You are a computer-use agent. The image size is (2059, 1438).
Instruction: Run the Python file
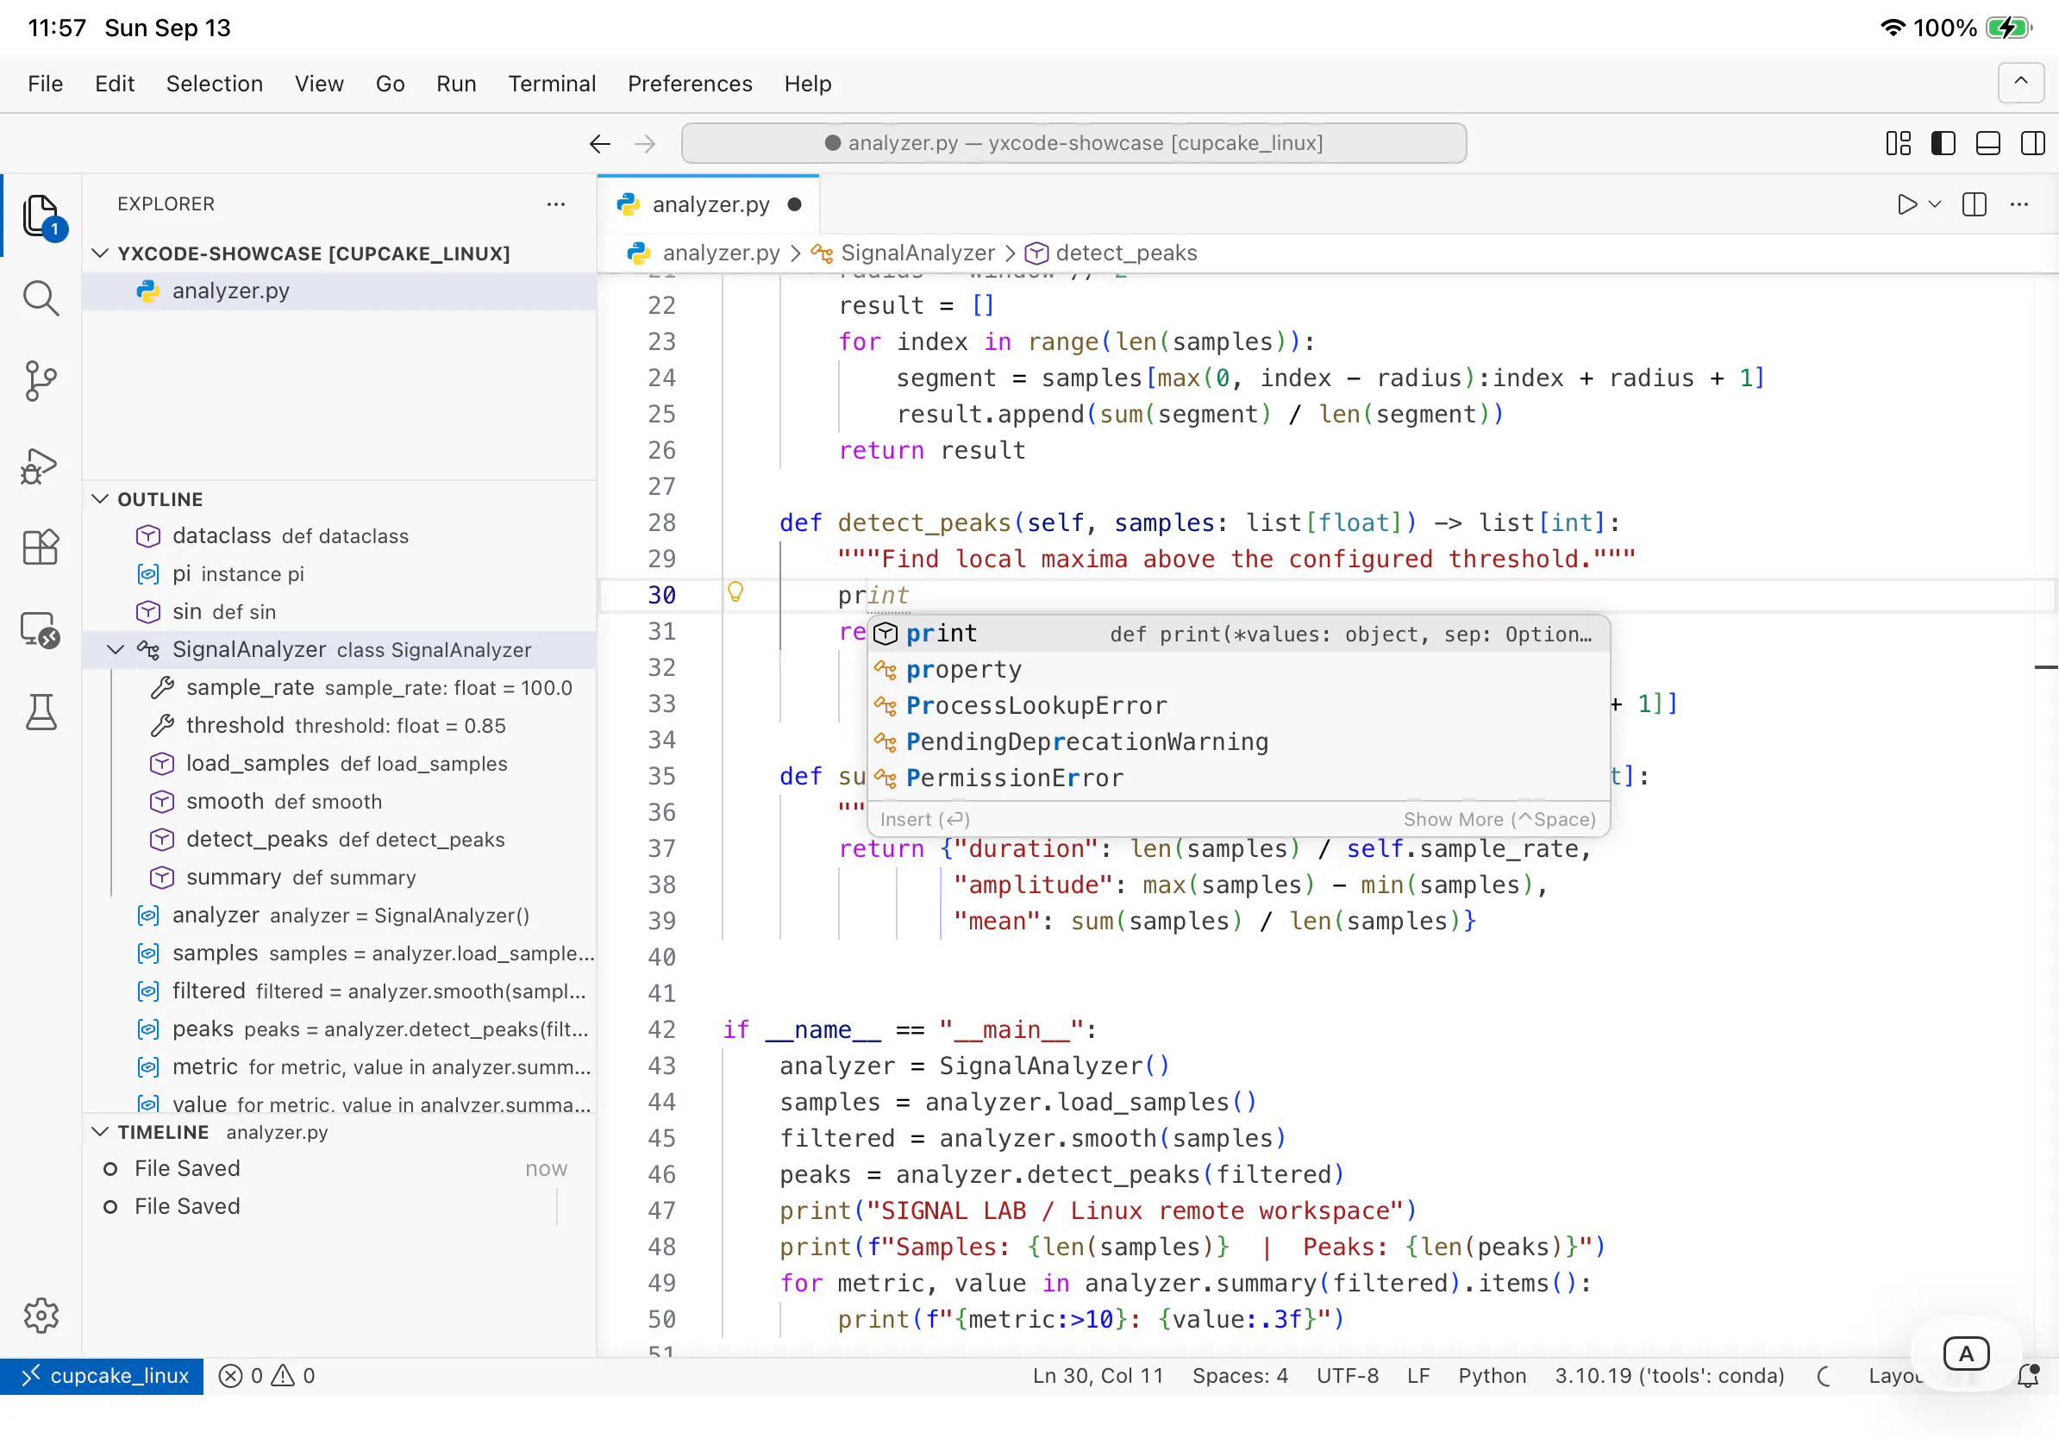tap(1906, 204)
